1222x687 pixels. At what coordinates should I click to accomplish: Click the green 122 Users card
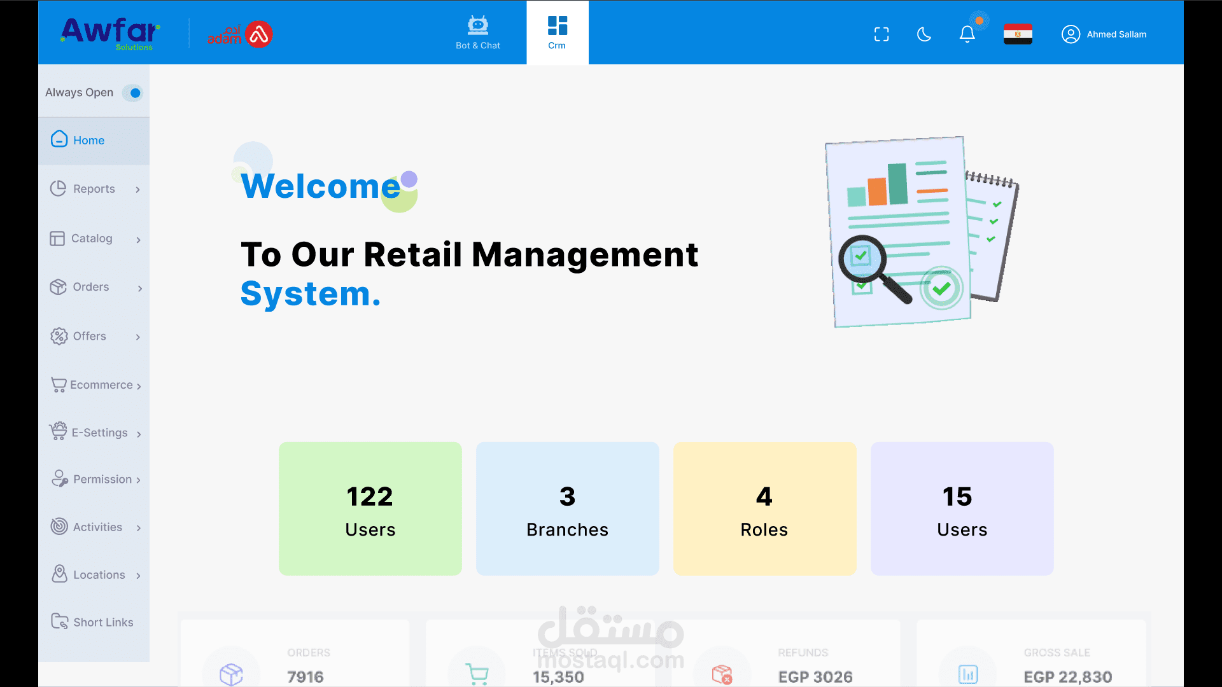coord(370,509)
